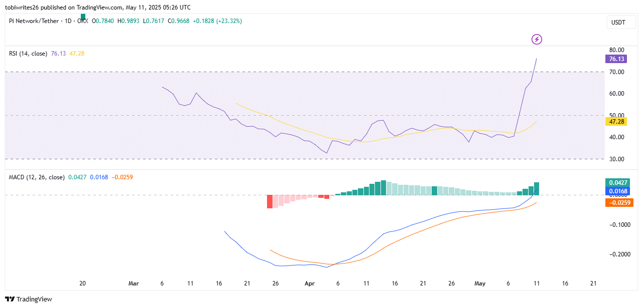Click the 50.00 RSI scale label
The width and height of the screenshot is (643, 308).
(x=616, y=115)
